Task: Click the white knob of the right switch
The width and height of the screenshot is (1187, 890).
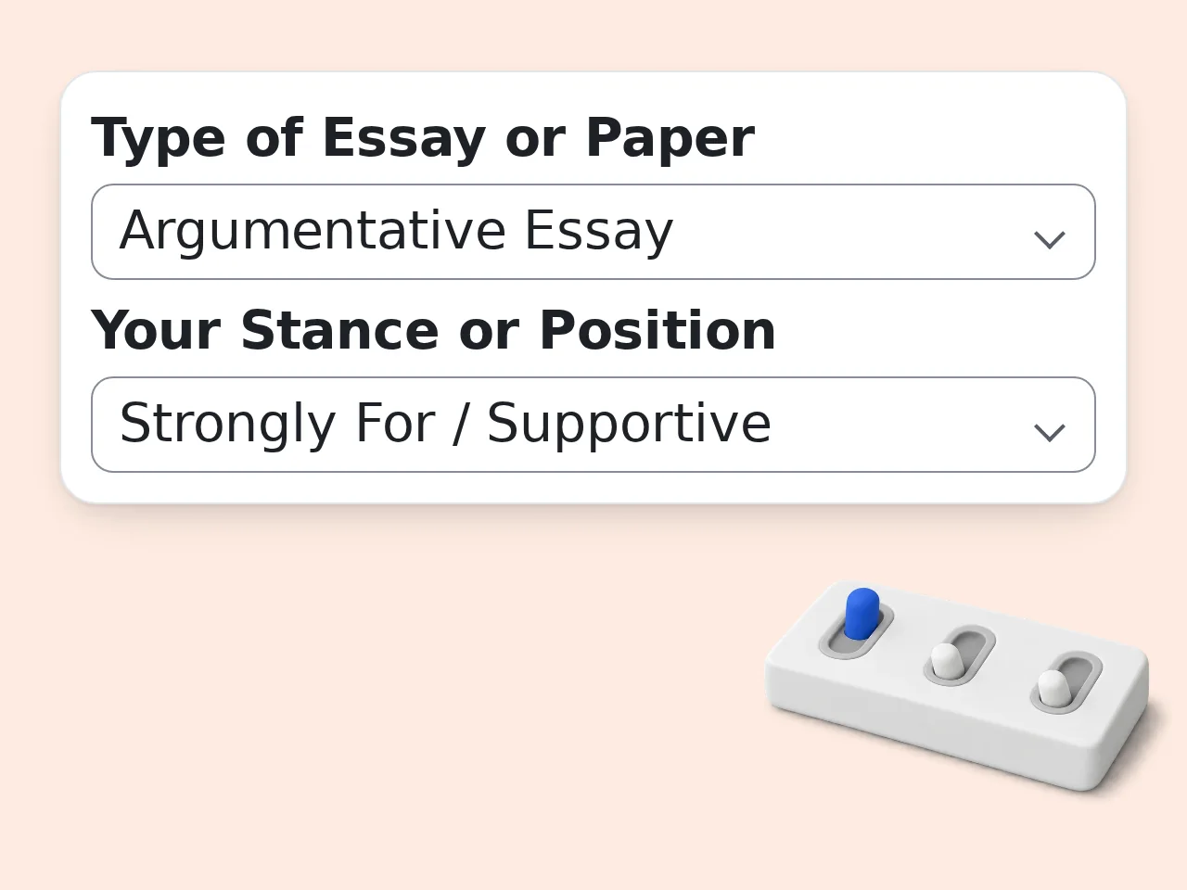Action: (1053, 688)
